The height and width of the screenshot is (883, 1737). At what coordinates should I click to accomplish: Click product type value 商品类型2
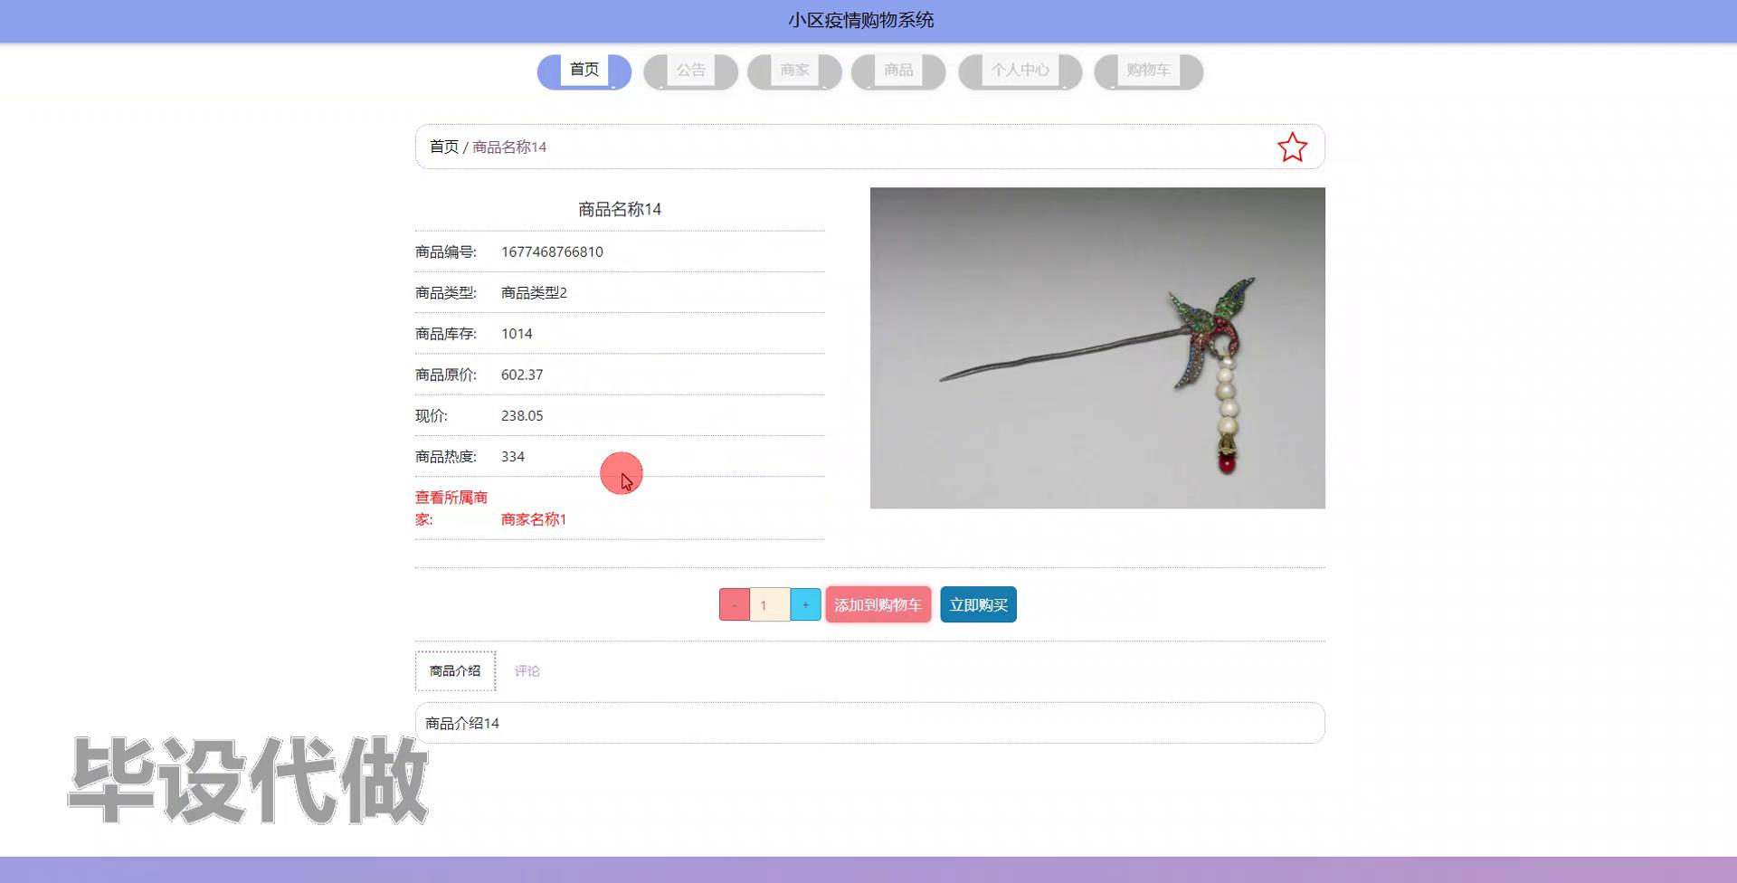534,292
